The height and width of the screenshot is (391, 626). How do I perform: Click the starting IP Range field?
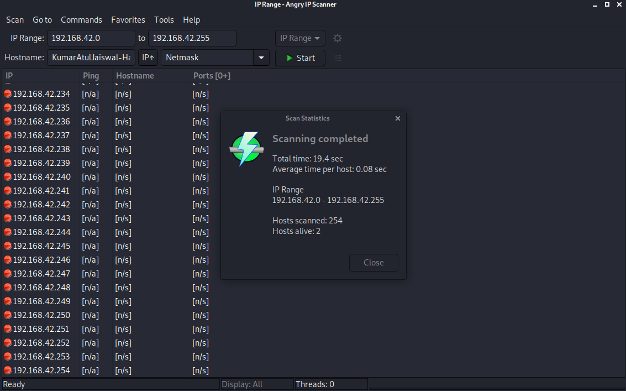(91, 38)
